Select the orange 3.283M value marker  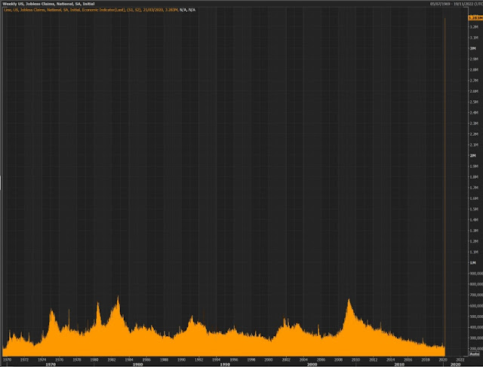tap(475, 18)
